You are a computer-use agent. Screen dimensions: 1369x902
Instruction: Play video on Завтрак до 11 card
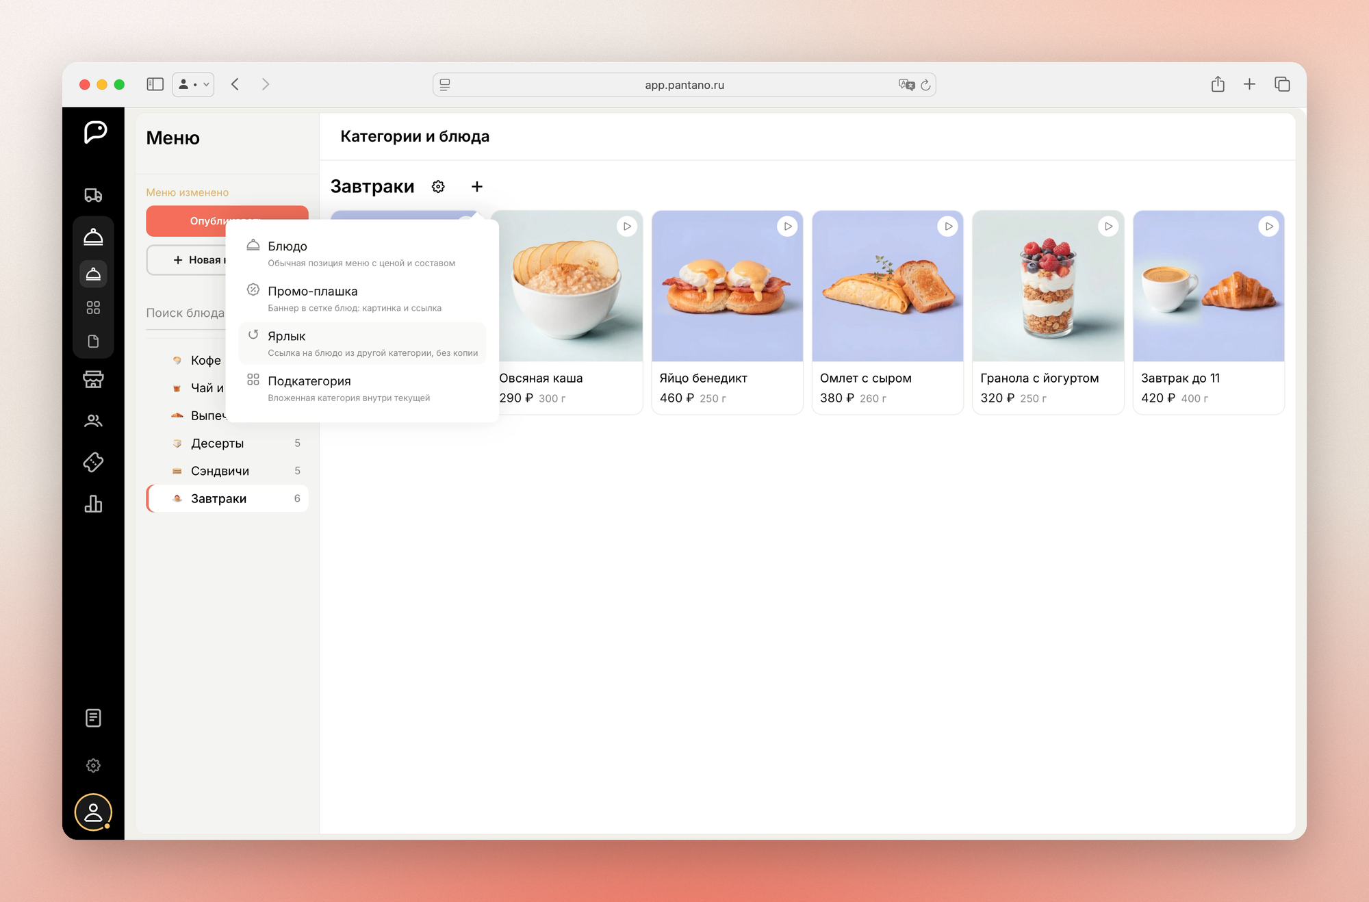(x=1269, y=227)
